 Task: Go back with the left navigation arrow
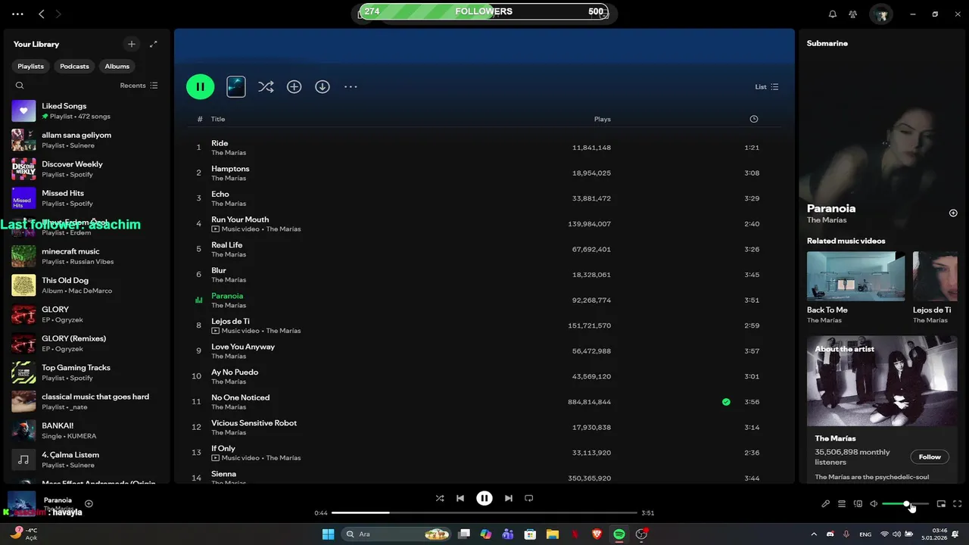tap(42, 14)
